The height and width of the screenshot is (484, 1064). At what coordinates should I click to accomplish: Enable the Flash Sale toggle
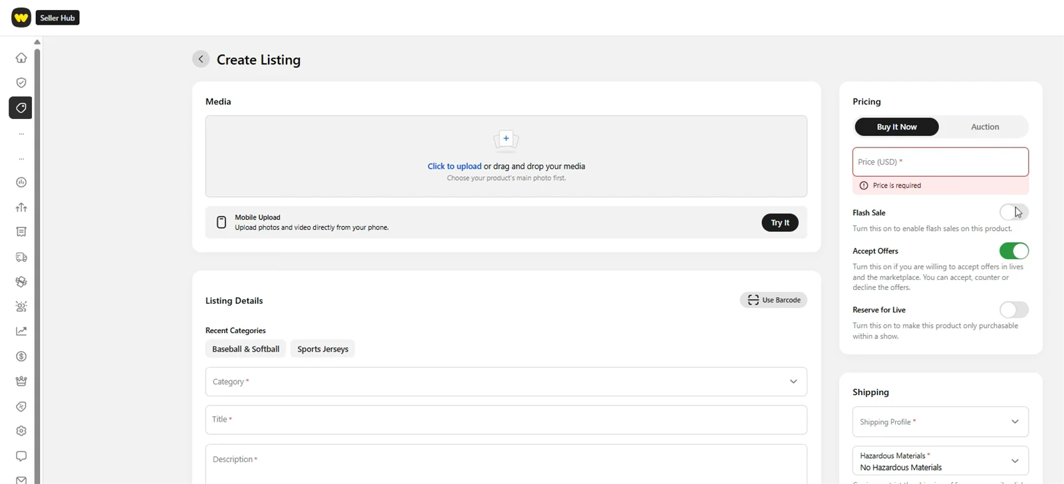1013,212
